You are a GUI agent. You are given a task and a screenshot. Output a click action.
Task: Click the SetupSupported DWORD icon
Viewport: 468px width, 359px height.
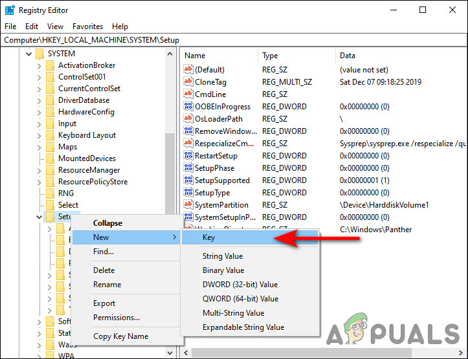pyautogui.click(x=188, y=180)
